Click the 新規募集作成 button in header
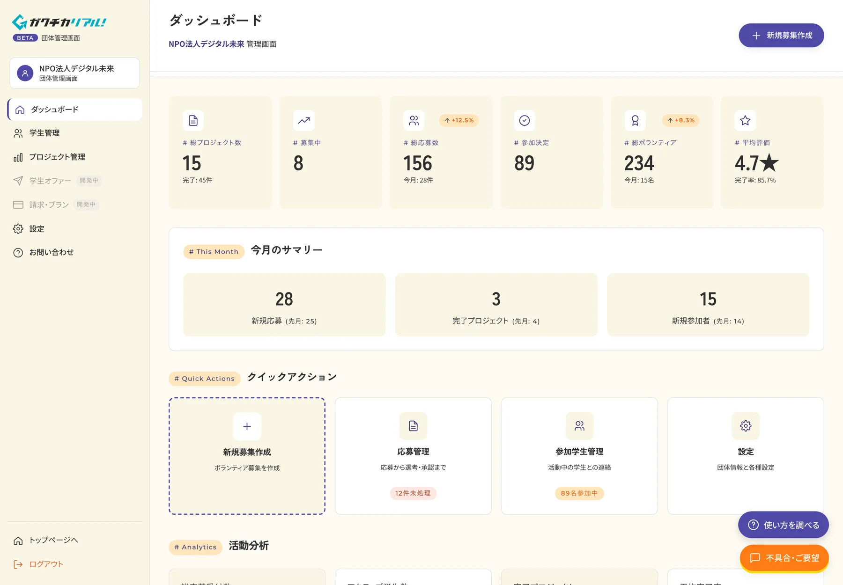The height and width of the screenshot is (585, 843). [781, 36]
